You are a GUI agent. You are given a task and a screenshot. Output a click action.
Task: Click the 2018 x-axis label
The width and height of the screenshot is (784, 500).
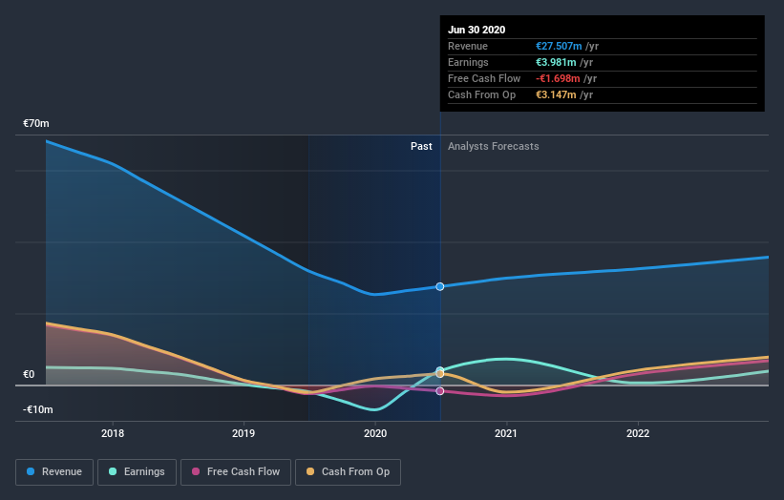113,433
